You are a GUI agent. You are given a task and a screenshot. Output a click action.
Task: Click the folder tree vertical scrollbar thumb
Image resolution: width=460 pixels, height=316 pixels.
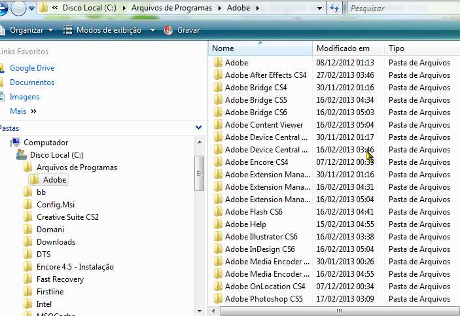[x=200, y=173]
